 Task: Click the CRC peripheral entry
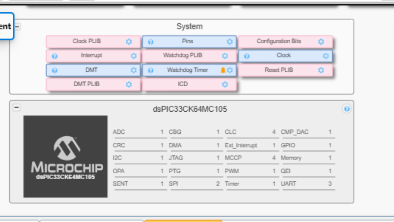139,145
